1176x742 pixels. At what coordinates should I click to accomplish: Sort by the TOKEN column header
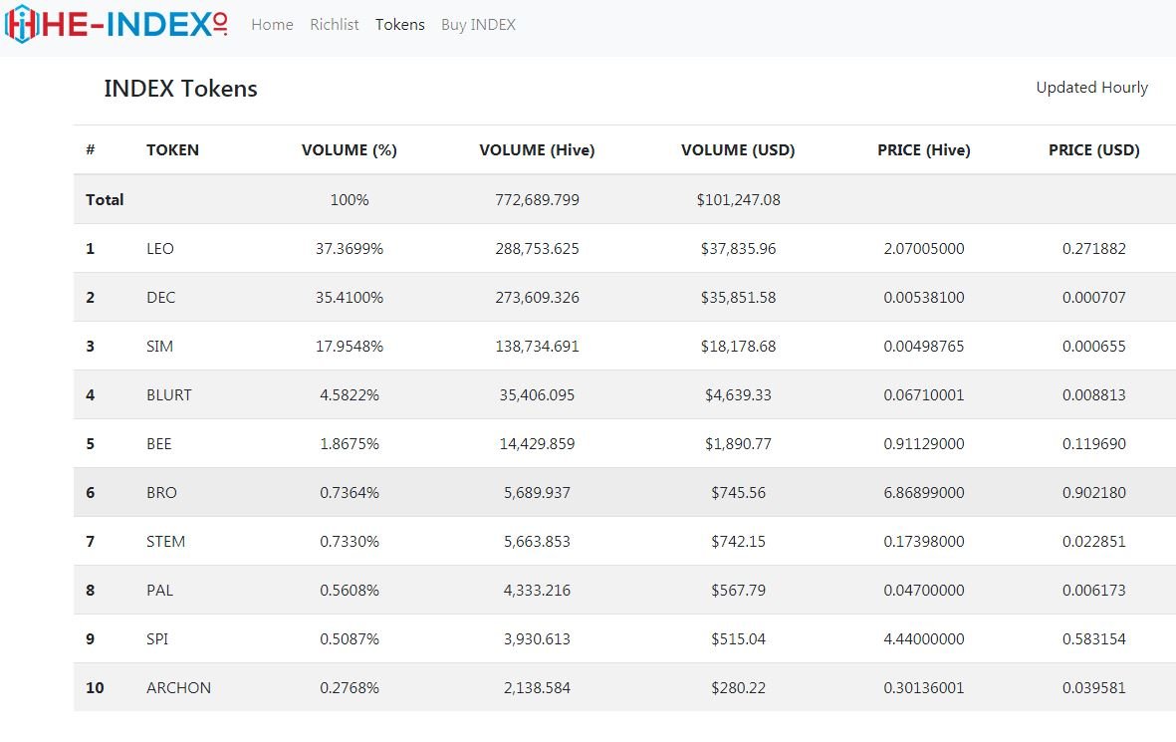(172, 150)
